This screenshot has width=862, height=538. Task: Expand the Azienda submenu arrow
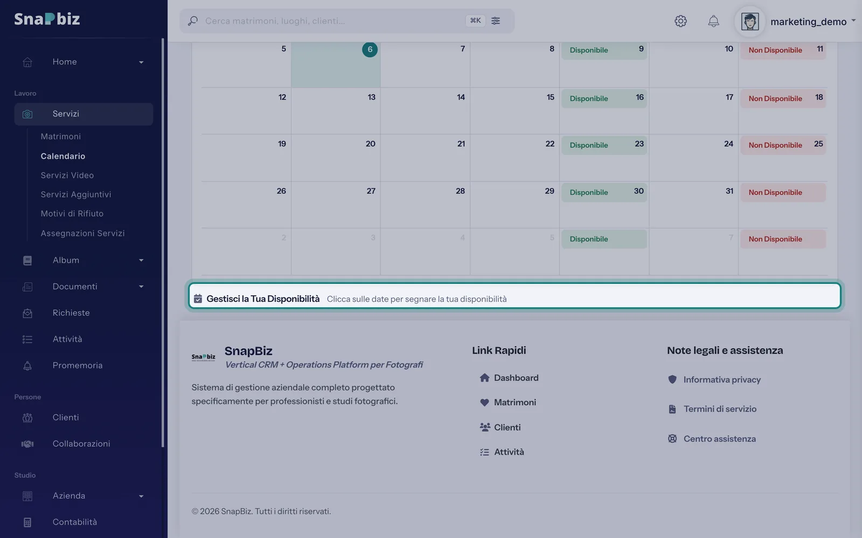[x=141, y=496]
